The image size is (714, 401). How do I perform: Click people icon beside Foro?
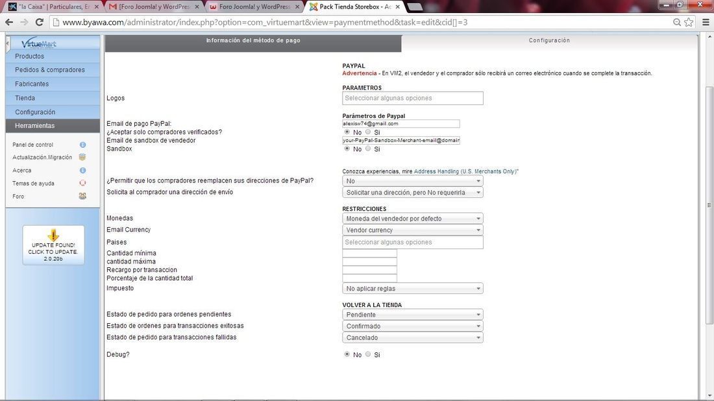pos(82,196)
